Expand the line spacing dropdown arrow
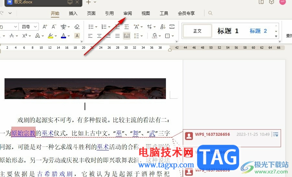 (x=142, y=36)
